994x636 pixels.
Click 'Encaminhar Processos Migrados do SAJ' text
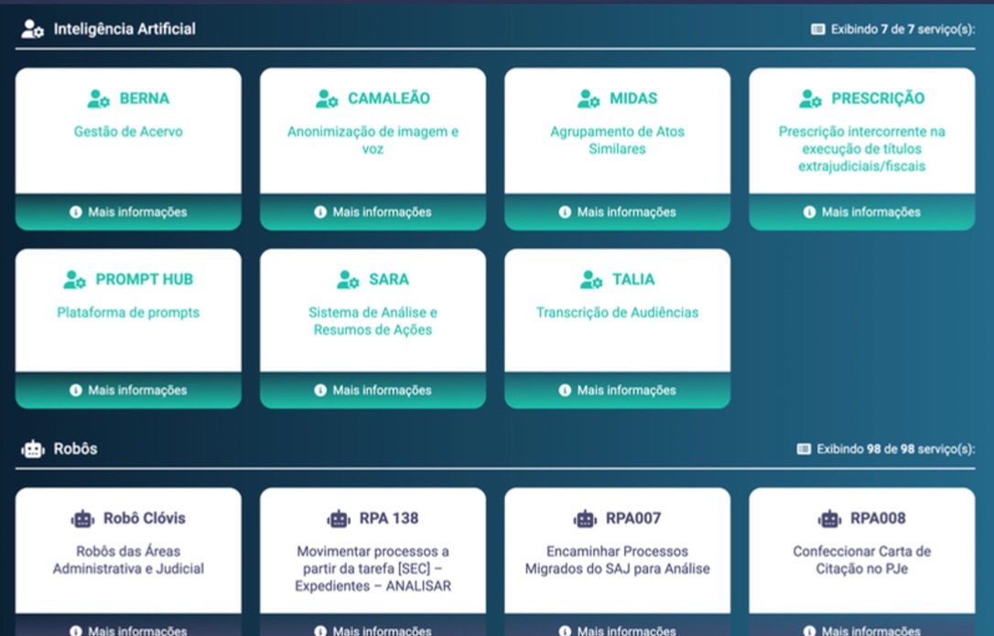[618, 560]
